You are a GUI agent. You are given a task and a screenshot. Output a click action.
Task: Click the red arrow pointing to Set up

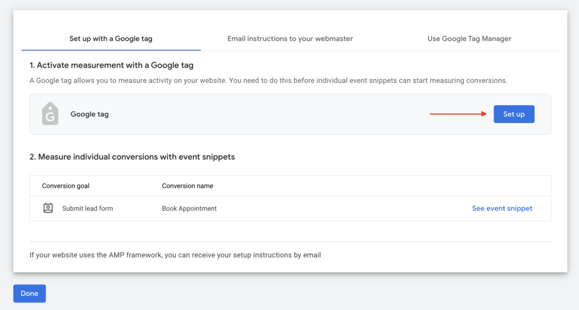tap(458, 114)
